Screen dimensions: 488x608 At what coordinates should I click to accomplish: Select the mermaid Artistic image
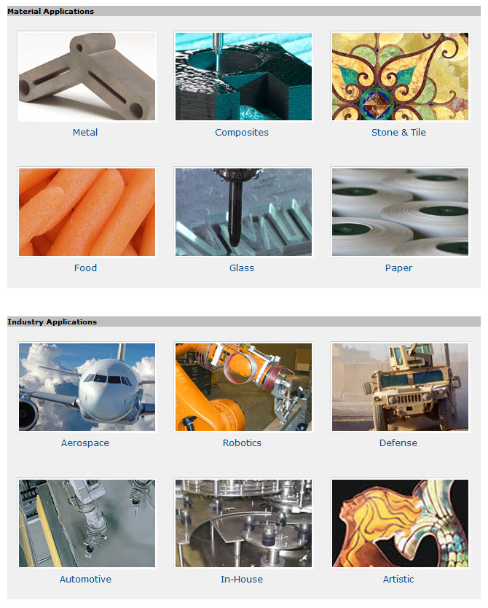click(400, 523)
